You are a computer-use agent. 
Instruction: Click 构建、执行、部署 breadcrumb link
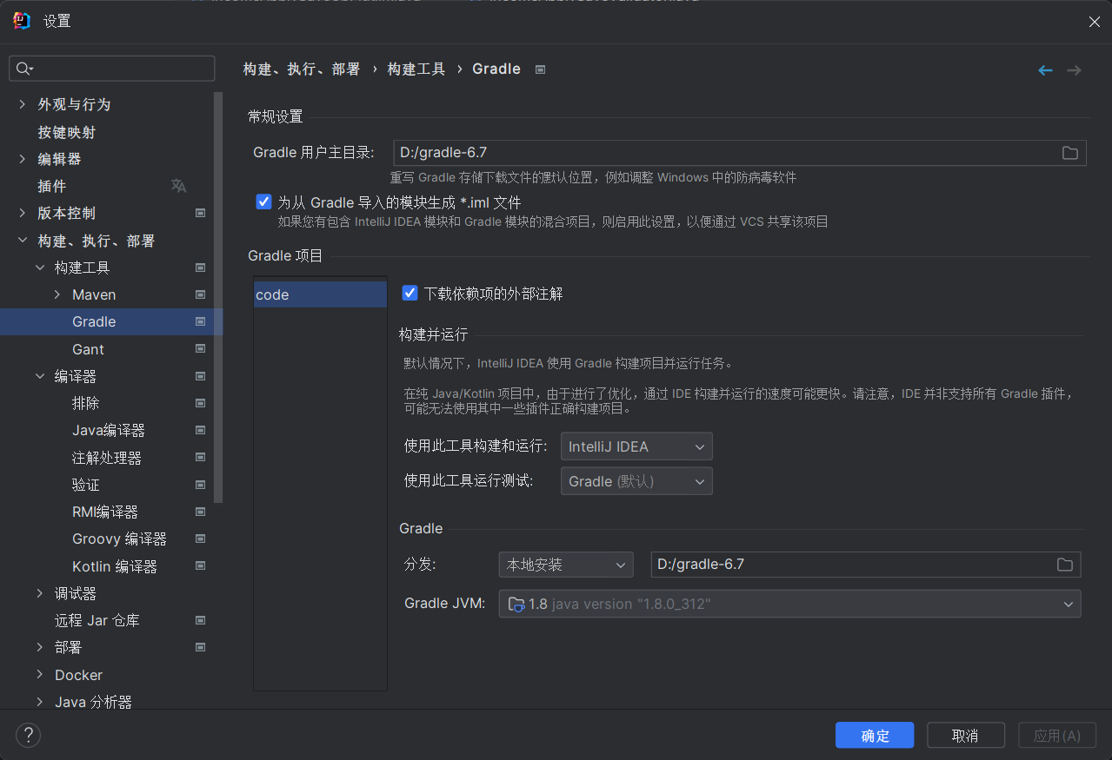click(x=302, y=69)
